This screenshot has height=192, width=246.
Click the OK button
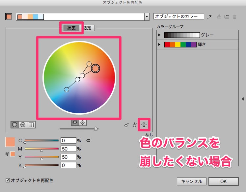tap(224, 181)
